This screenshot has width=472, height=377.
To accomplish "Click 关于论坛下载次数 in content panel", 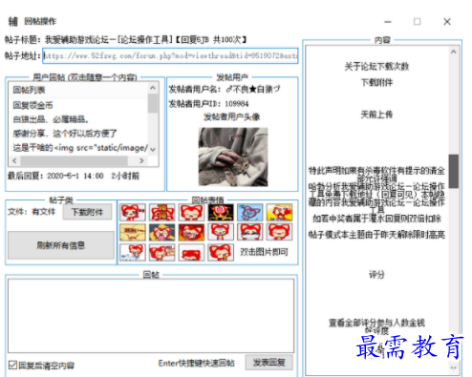I will (376, 67).
